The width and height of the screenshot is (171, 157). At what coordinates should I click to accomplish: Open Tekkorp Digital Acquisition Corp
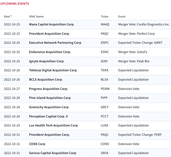pyautogui.click(x=53, y=70)
